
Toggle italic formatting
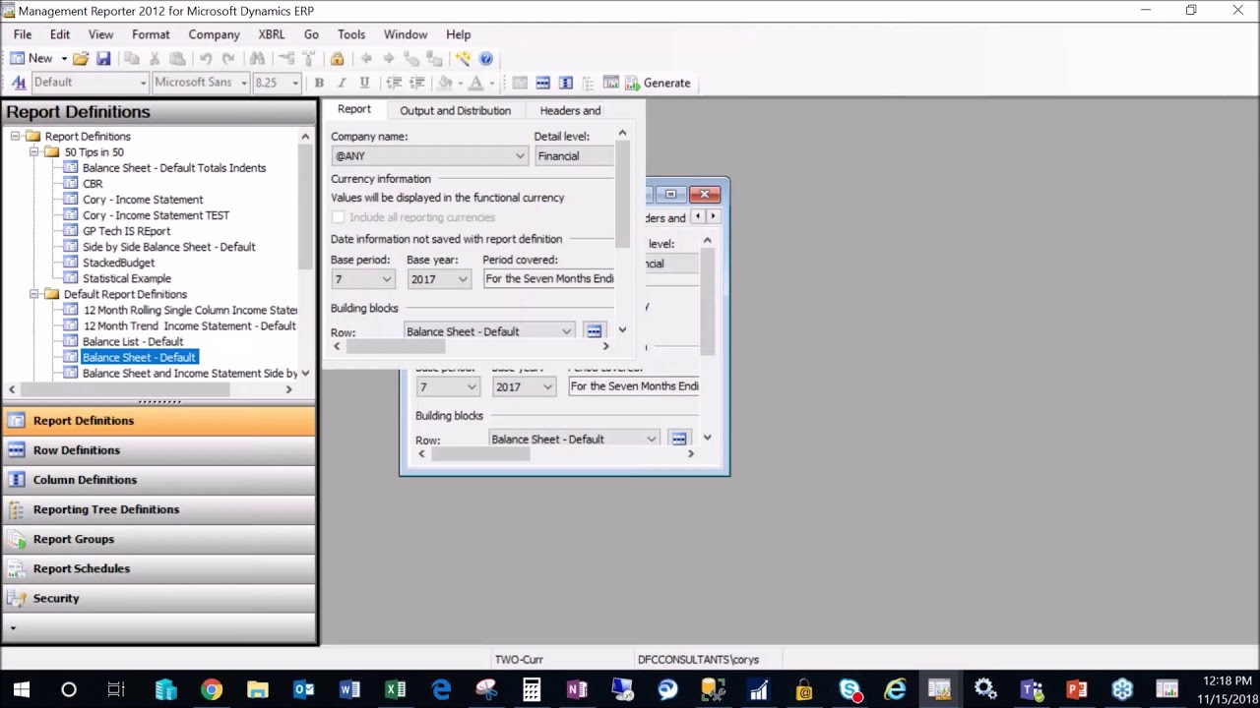point(342,83)
